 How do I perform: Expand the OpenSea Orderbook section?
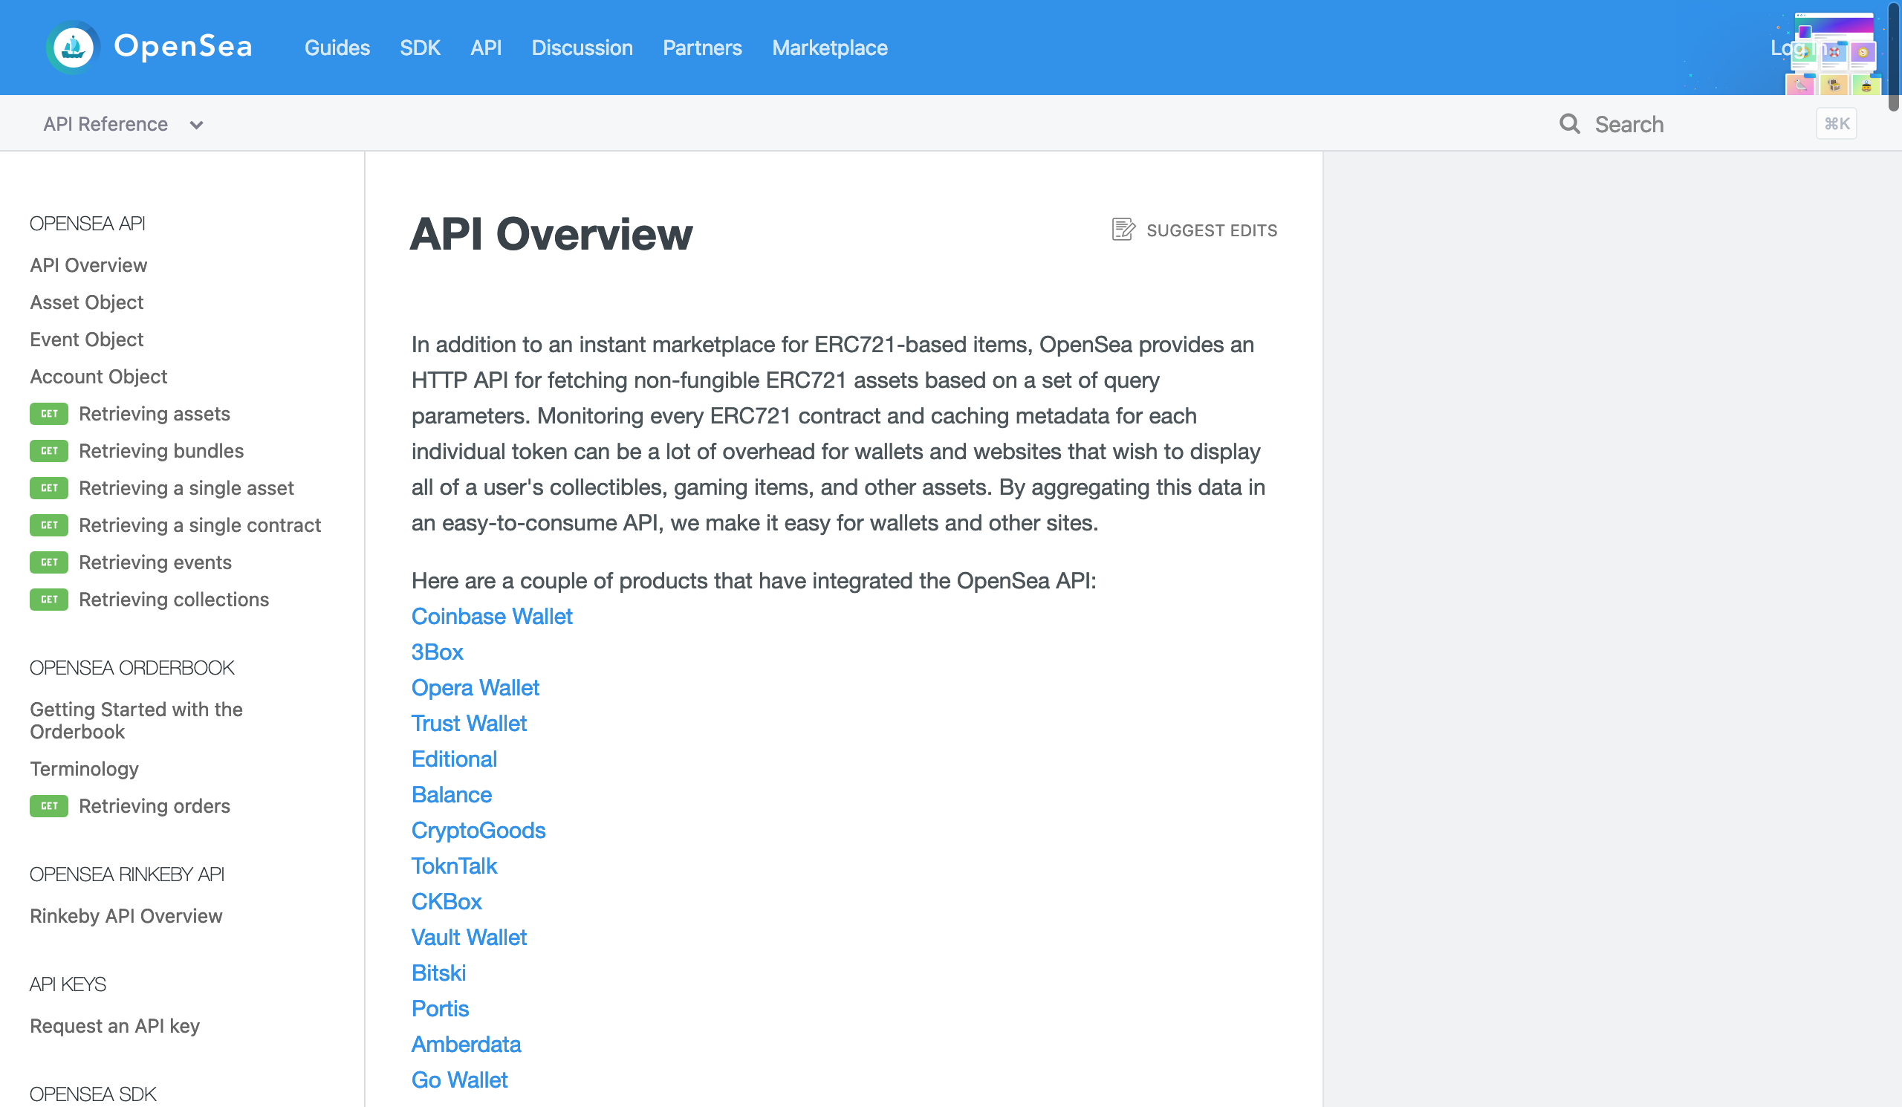pyautogui.click(x=131, y=666)
